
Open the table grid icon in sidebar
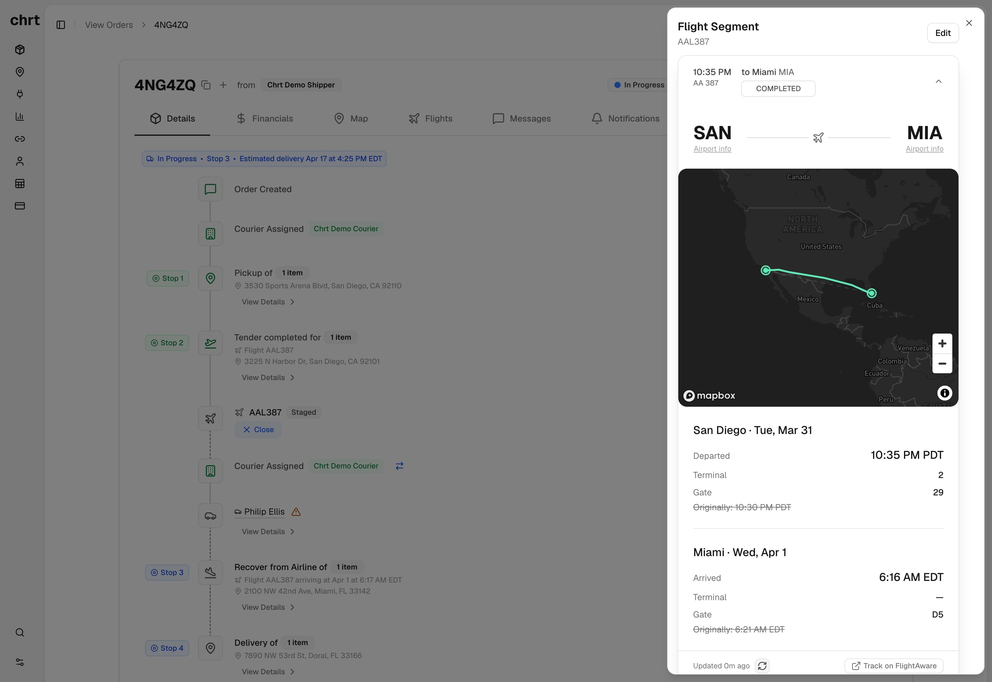(x=20, y=183)
